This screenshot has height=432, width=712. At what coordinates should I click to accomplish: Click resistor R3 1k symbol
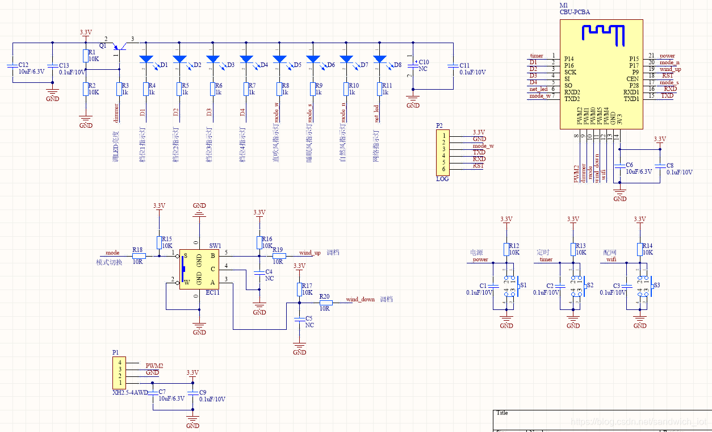pyautogui.click(x=119, y=89)
